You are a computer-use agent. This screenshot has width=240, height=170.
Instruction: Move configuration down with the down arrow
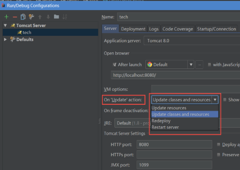pos(48,17)
